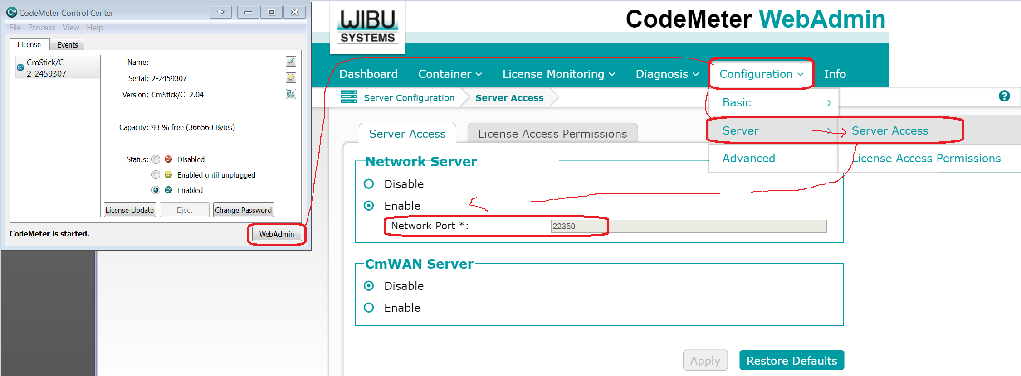Expand the Container dropdown menu
Screen dimensions: 1021x376
(450, 74)
